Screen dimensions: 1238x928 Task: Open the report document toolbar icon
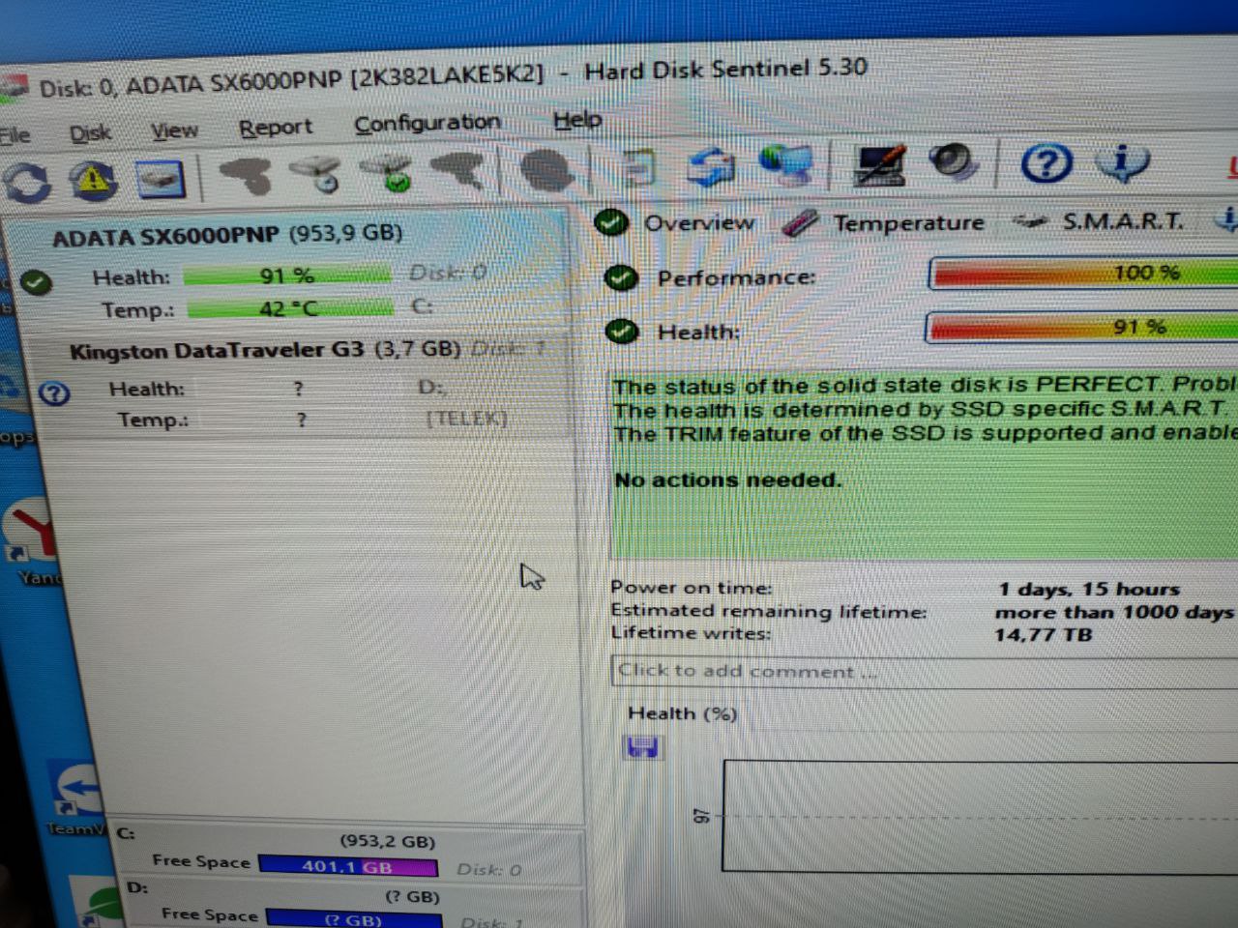(637, 168)
